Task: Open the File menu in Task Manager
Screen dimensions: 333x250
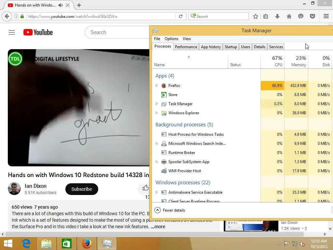Action: pyautogui.click(x=157, y=39)
